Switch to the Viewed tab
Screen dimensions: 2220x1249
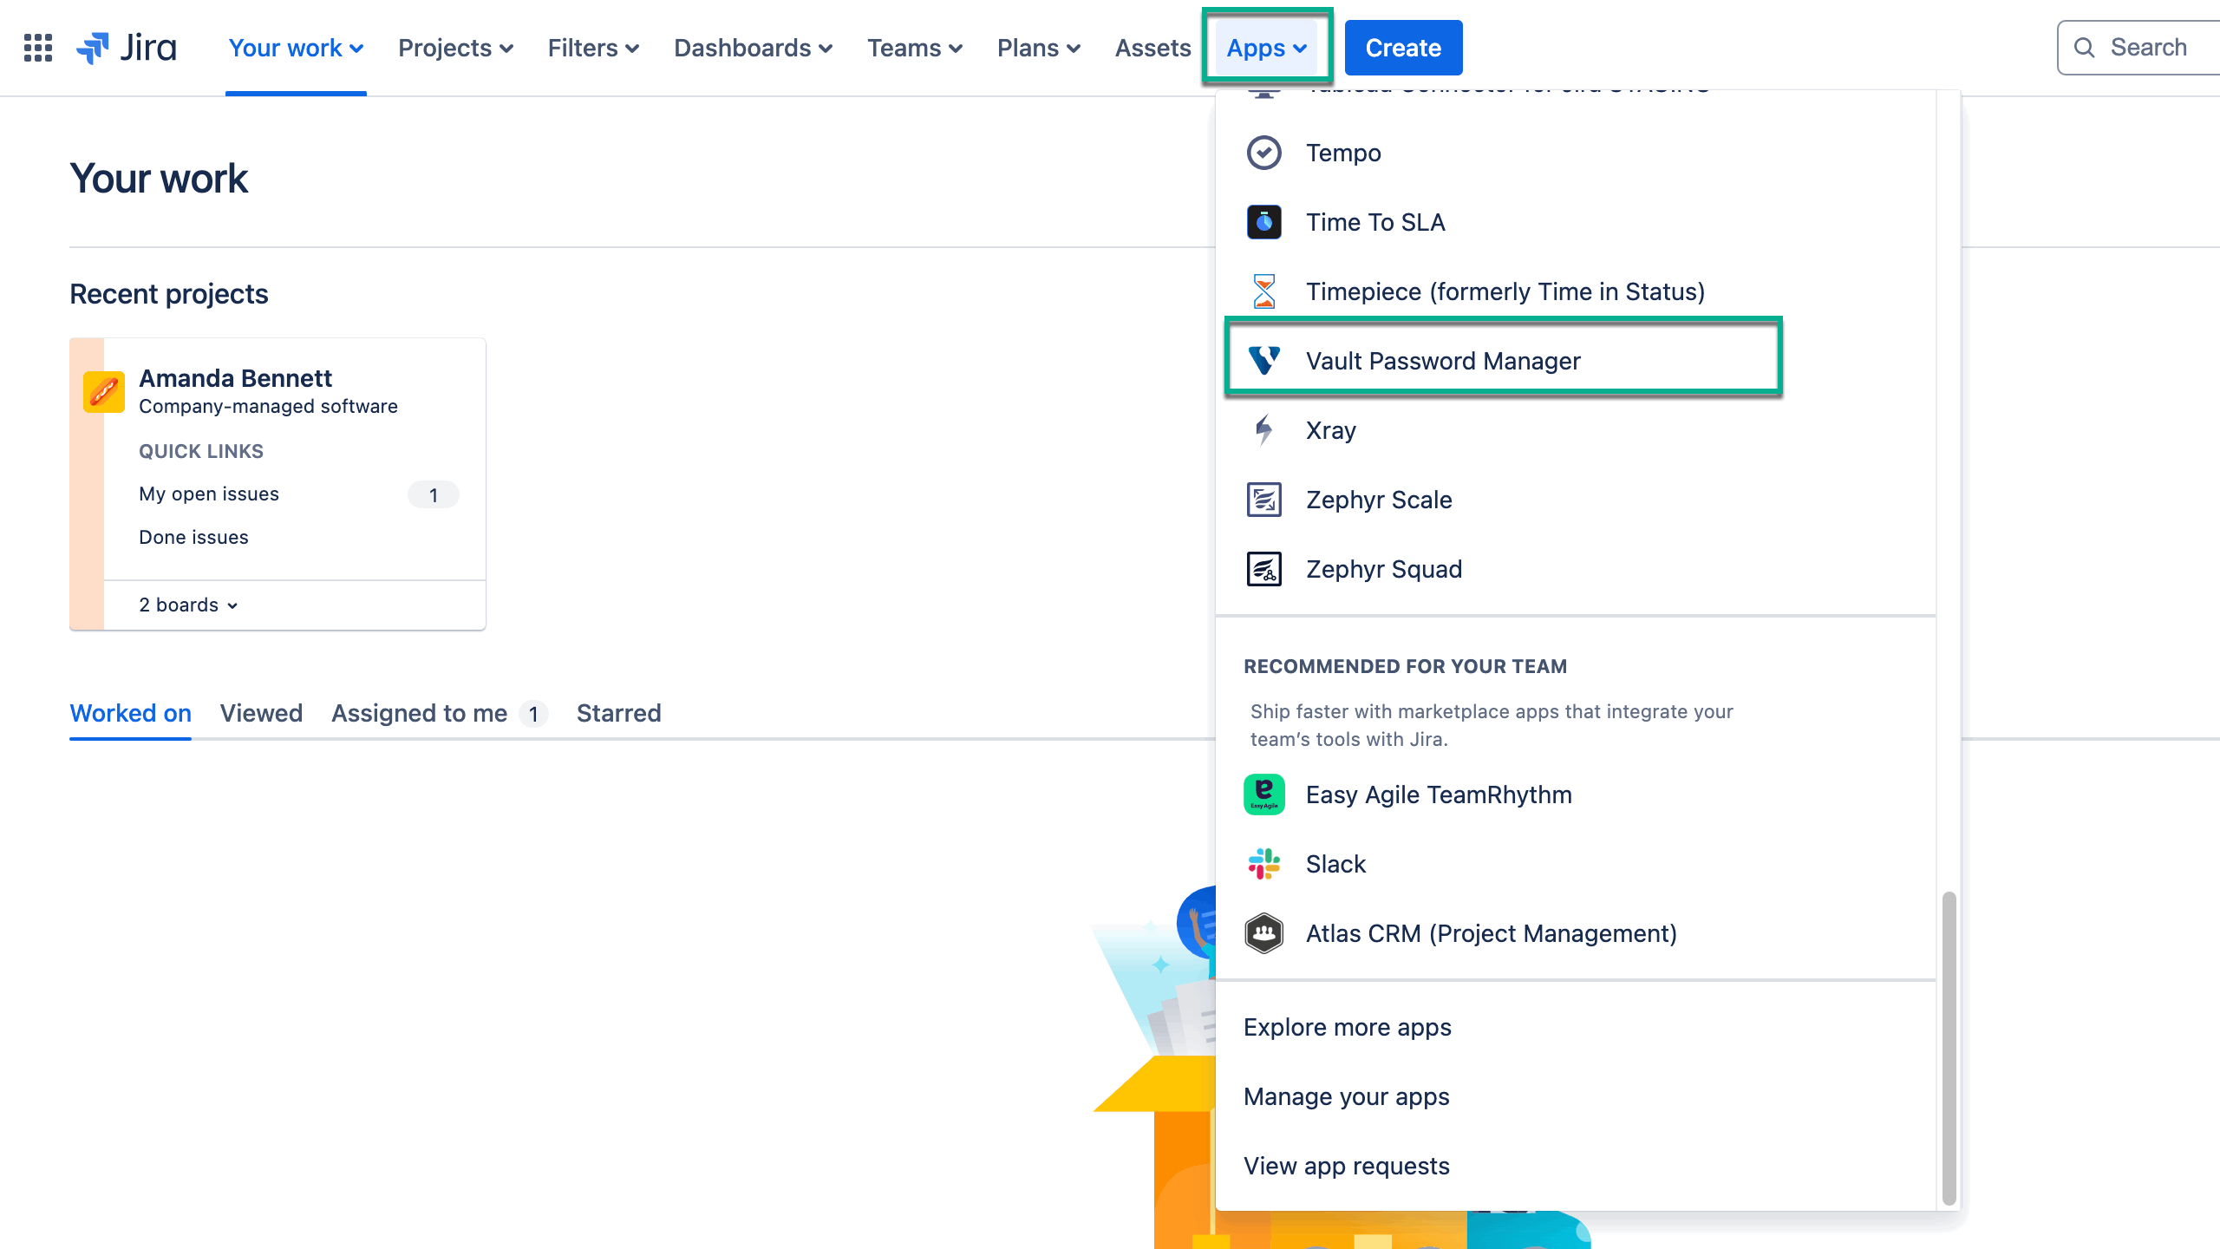tap(261, 713)
